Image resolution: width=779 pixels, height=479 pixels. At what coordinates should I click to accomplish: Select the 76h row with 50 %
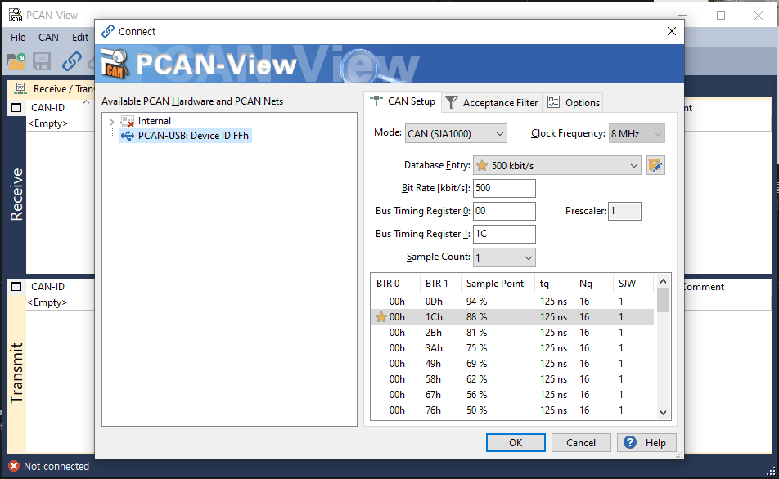pos(513,410)
